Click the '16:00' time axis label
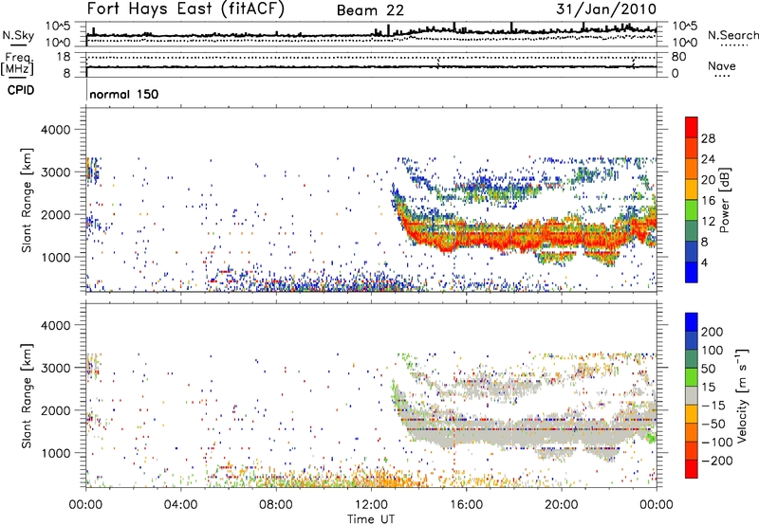 tap(466, 505)
